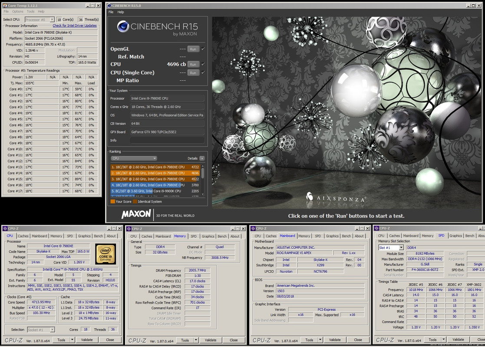Click the CPU-Z icon in the CPU tab window title bar

pos(5,229)
